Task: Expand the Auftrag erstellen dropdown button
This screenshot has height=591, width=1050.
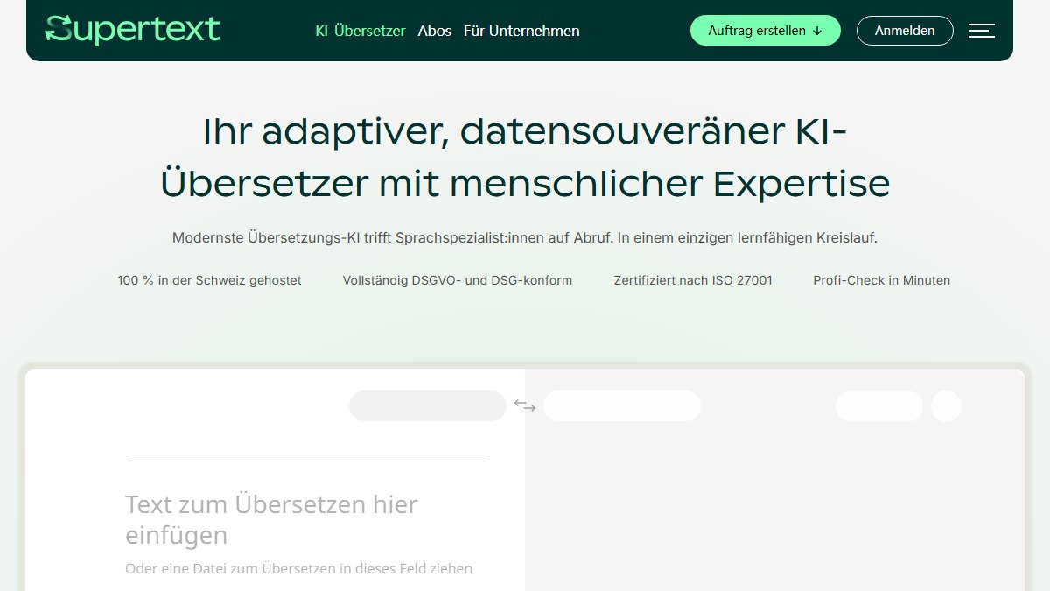Action: pyautogui.click(x=766, y=31)
